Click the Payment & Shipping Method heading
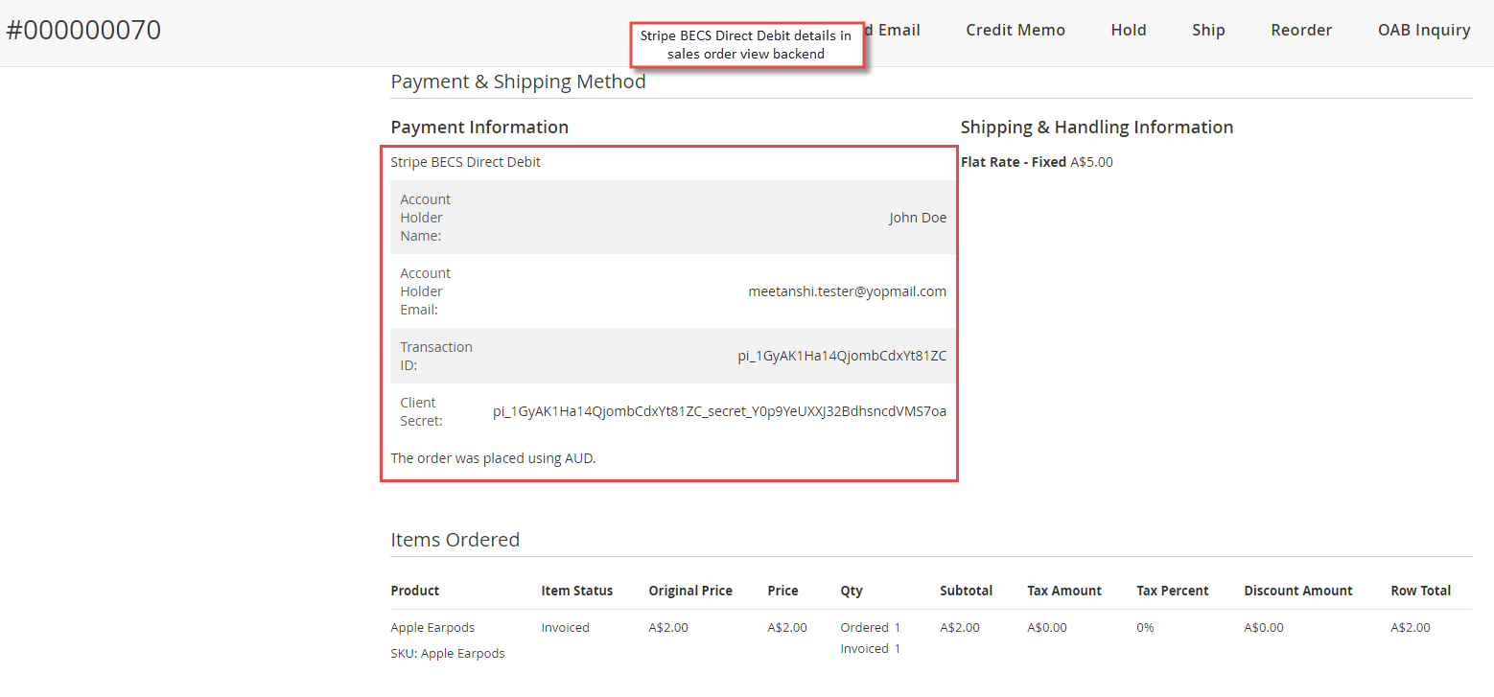The height and width of the screenshot is (697, 1494). tap(518, 81)
